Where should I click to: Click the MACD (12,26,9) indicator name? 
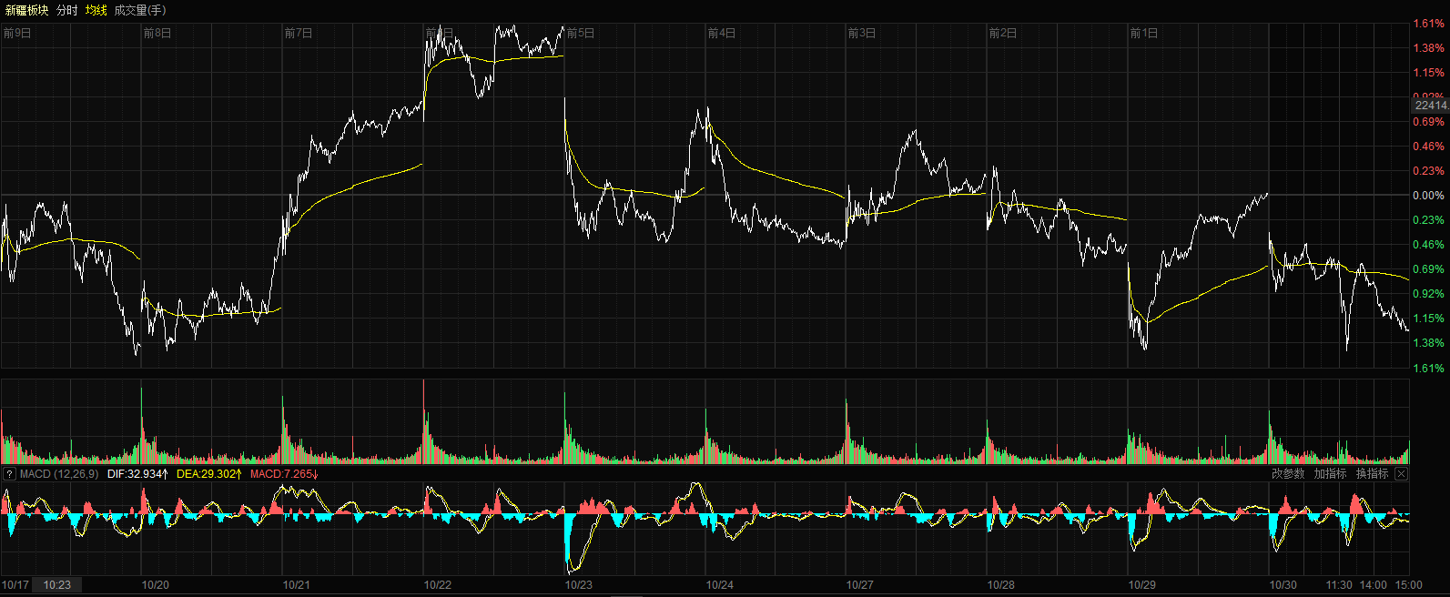point(59,474)
